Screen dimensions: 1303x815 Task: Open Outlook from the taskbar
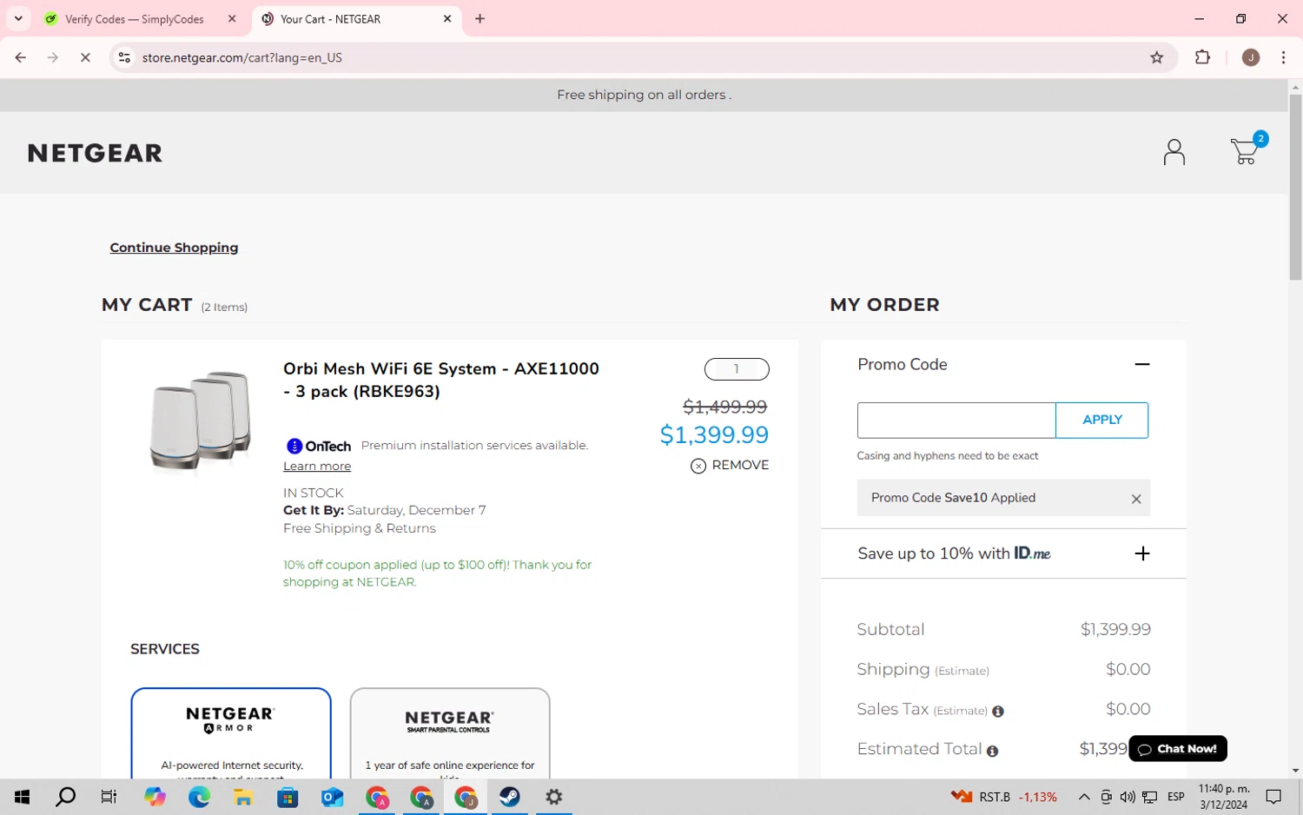332,797
